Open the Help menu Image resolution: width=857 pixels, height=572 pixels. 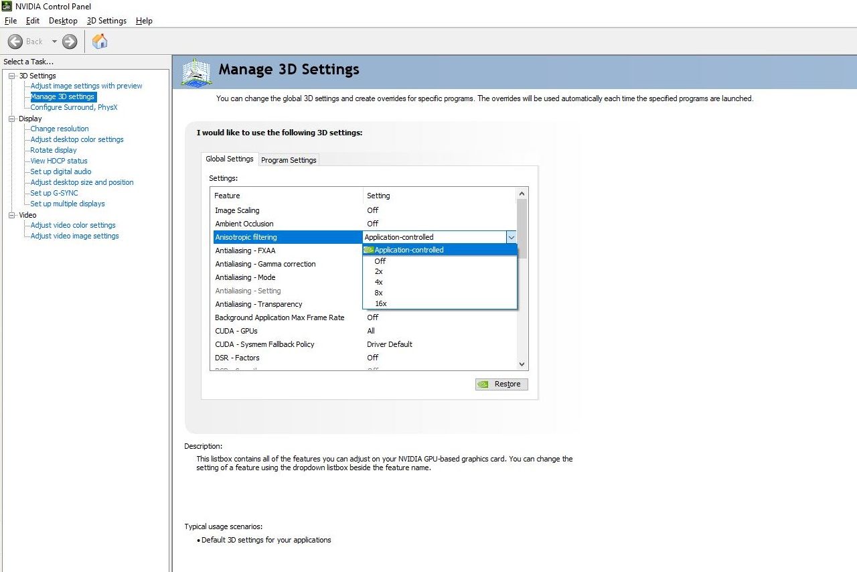pyautogui.click(x=144, y=21)
